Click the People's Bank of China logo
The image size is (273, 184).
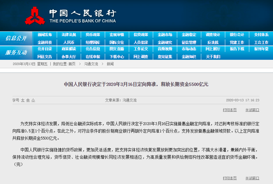click(x=35, y=15)
